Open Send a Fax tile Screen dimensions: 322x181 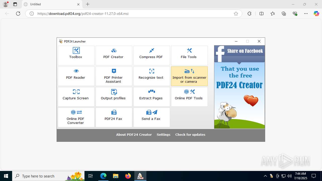[152, 117]
